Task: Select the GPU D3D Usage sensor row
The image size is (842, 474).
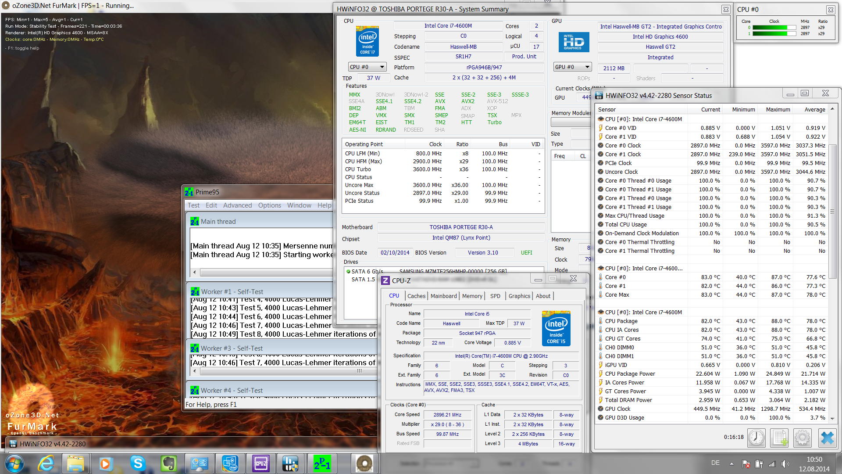Action: 711,417
